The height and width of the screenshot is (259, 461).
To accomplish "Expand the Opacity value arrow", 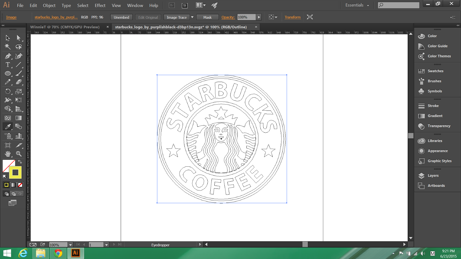I will click(x=259, y=17).
